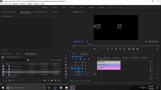Open Bin IPC_ASSET panel menu
Image resolution: width=161 pixels, height=90 pixels.
tap(36, 53)
